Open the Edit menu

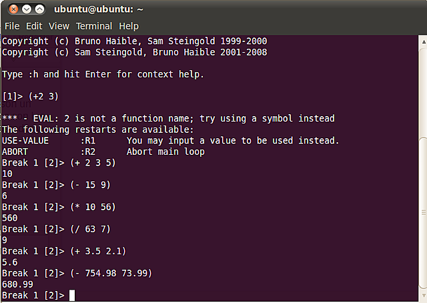[34, 26]
